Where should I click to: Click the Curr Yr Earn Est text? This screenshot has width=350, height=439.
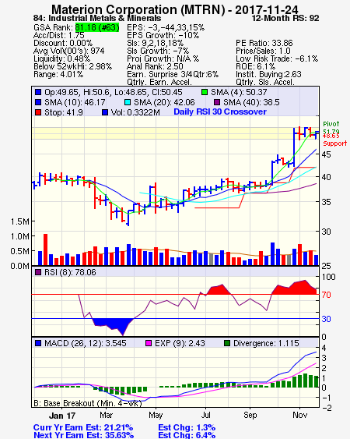coord(83,428)
